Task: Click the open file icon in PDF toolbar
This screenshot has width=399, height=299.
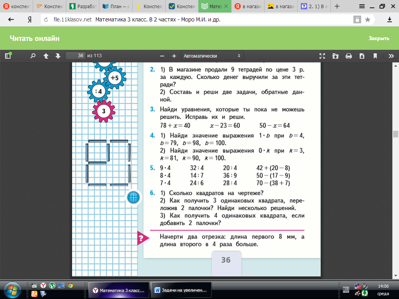Action: click(335, 56)
